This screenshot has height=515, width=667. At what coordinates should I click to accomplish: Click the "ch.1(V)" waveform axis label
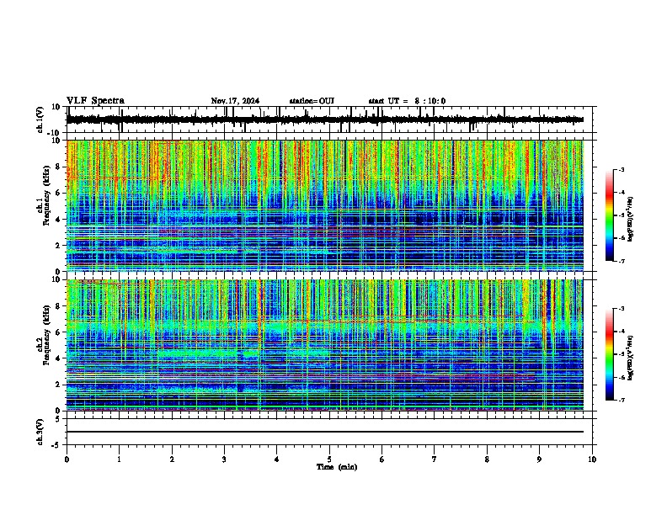[x=40, y=119]
